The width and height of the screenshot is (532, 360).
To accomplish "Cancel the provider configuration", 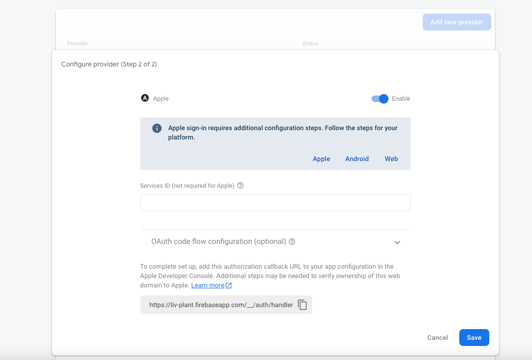I will pyautogui.click(x=437, y=338).
